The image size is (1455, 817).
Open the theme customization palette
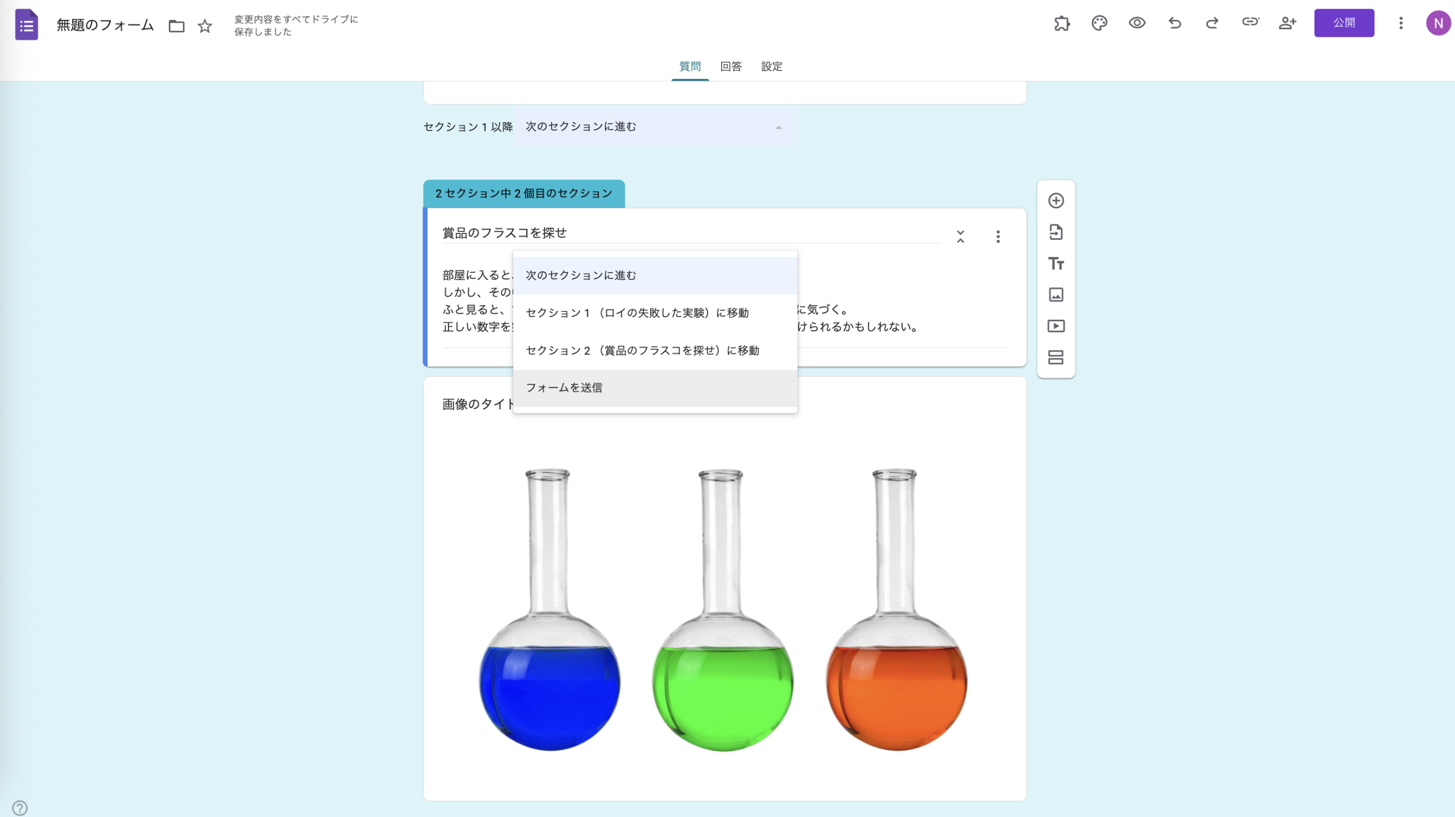coord(1099,23)
